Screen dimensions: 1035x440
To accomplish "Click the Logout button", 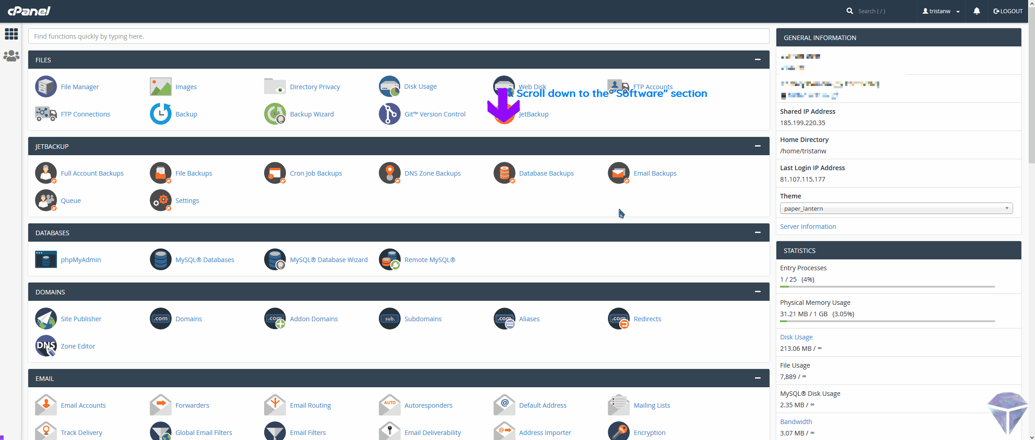I will [1008, 11].
